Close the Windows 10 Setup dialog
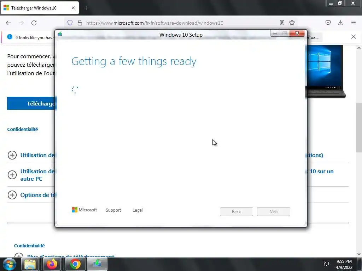This screenshot has width=362, height=271. point(297,34)
